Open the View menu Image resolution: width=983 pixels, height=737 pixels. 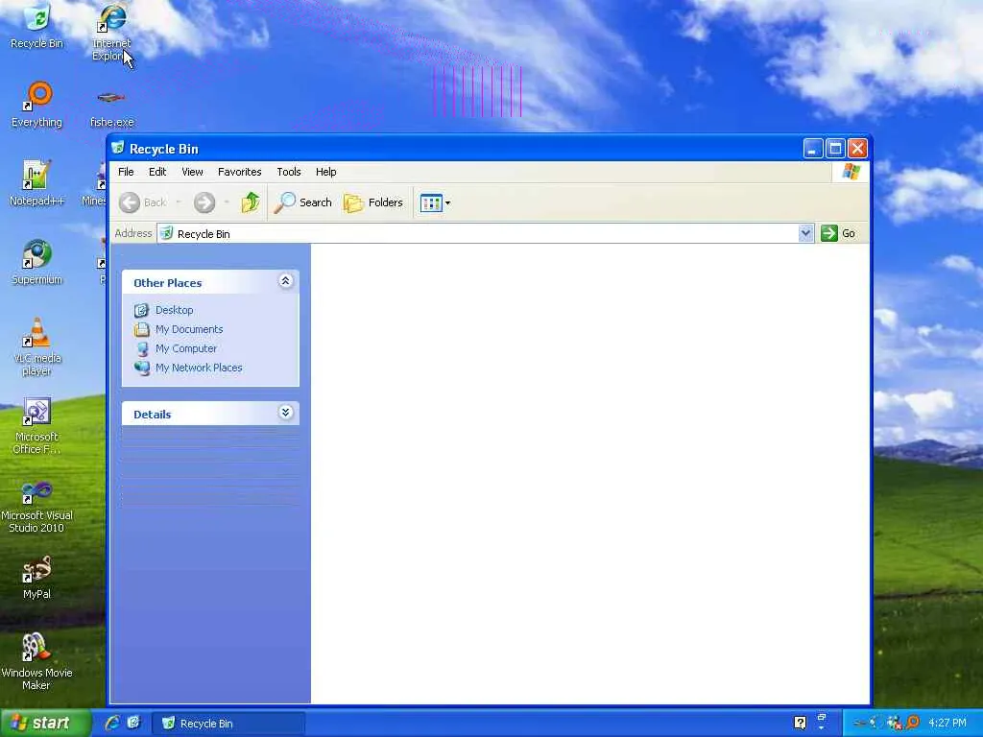[x=192, y=172]
